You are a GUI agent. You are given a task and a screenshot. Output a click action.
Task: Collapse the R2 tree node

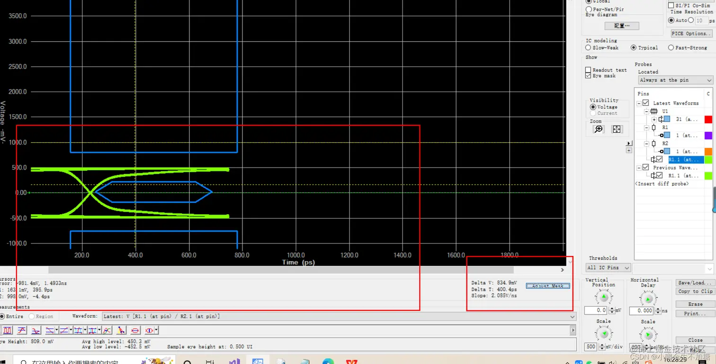click(646, 143)
